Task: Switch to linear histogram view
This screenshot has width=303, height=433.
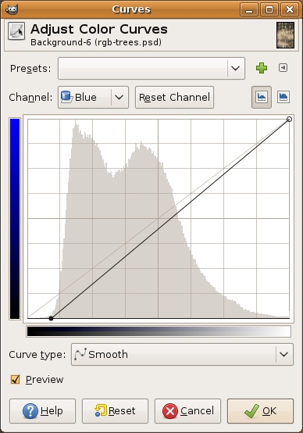Action: 262,97
